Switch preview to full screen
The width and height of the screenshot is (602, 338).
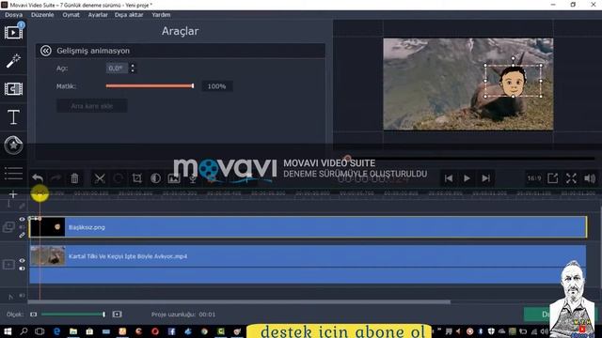(x=571, y=178)
